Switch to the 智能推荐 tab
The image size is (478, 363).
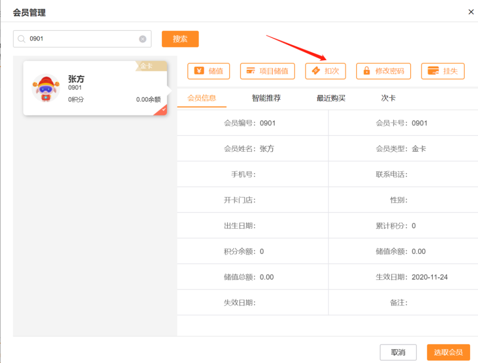(266, 98)
